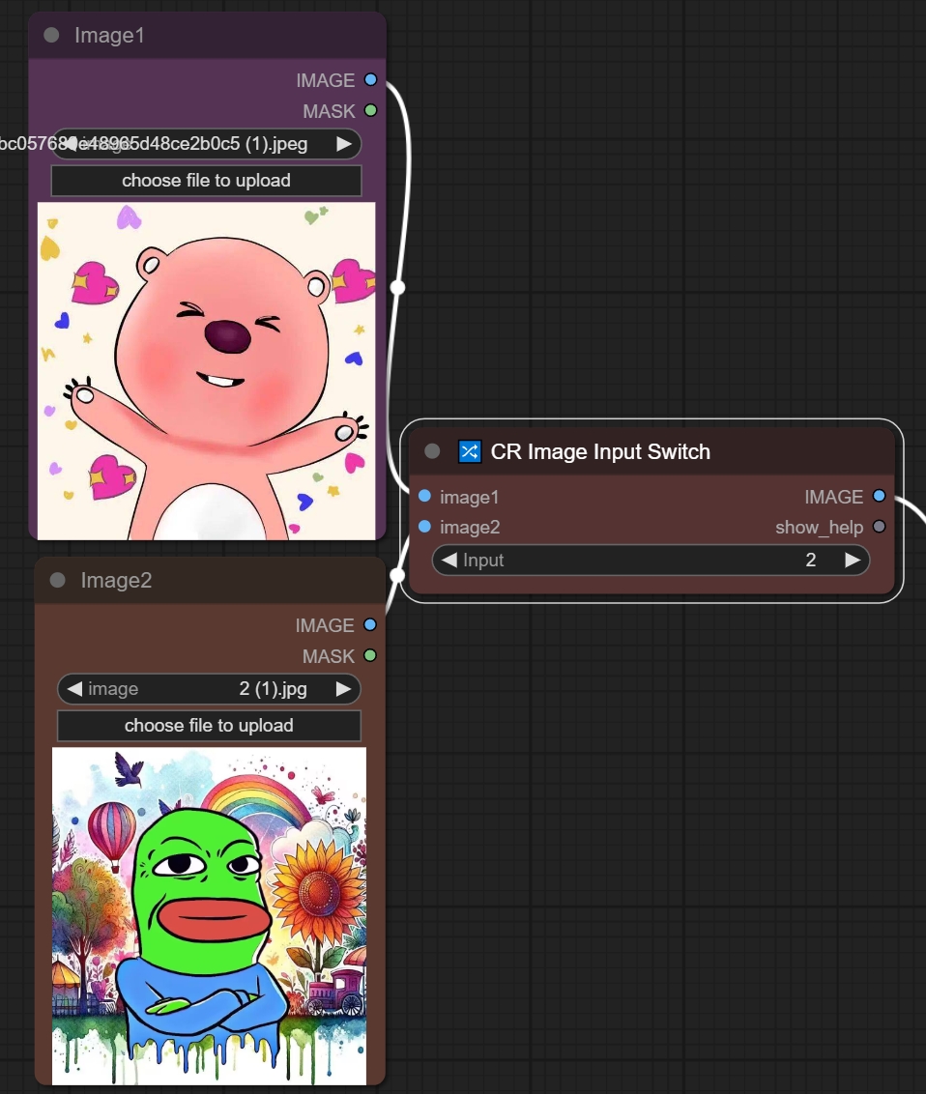Screen dimensions: 926x1094
Task: Select next image file in Image2 node
Action: (343, 689)
